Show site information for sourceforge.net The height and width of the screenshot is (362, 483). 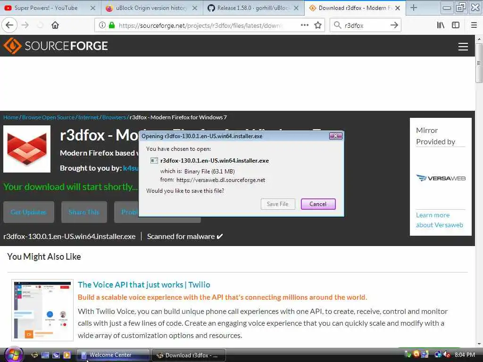[x=102, y=25]
